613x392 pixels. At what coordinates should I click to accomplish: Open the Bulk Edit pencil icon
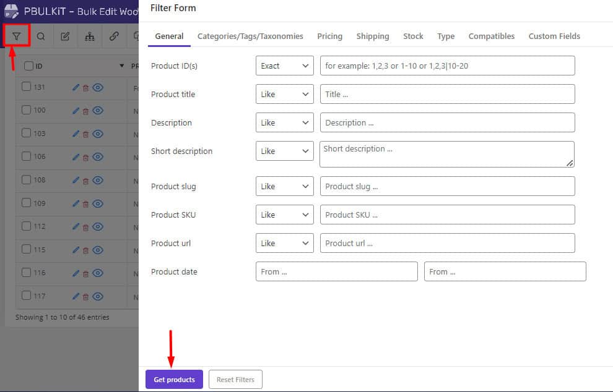(65, 36)
